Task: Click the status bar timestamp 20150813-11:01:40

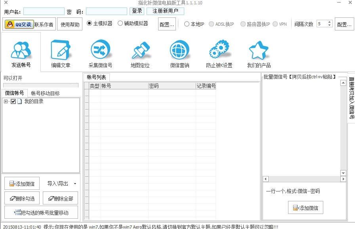Action: tap(22, 227)
